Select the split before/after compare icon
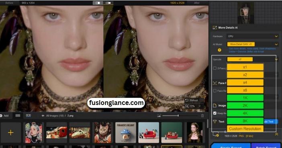The width and height of the screenshot is (282, 148). pyautogui.click(x=98, y=3)
